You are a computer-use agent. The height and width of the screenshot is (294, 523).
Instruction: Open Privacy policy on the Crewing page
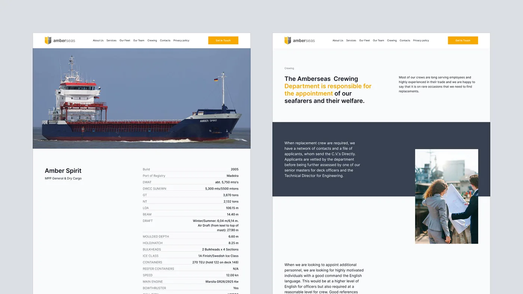pos(421,40)
